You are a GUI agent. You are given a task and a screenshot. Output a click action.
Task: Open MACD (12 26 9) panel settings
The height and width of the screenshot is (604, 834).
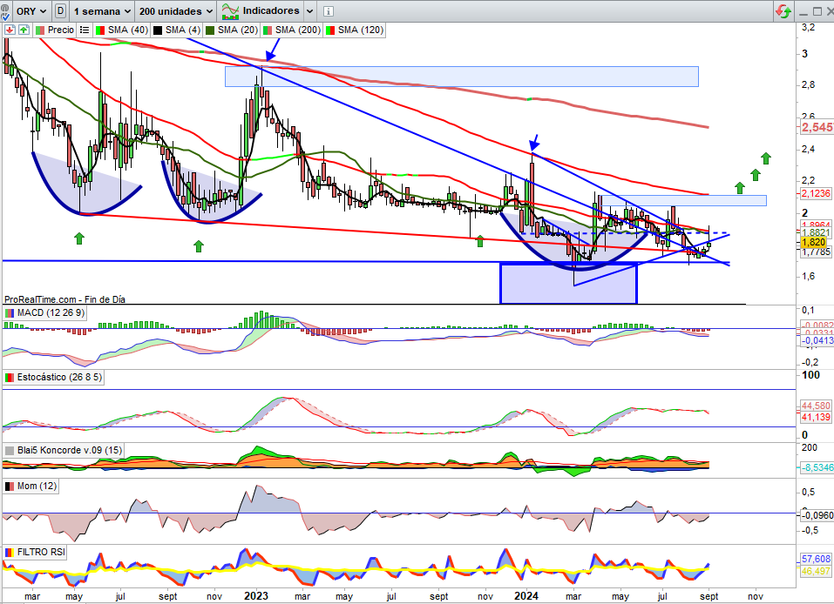(51, 313)
